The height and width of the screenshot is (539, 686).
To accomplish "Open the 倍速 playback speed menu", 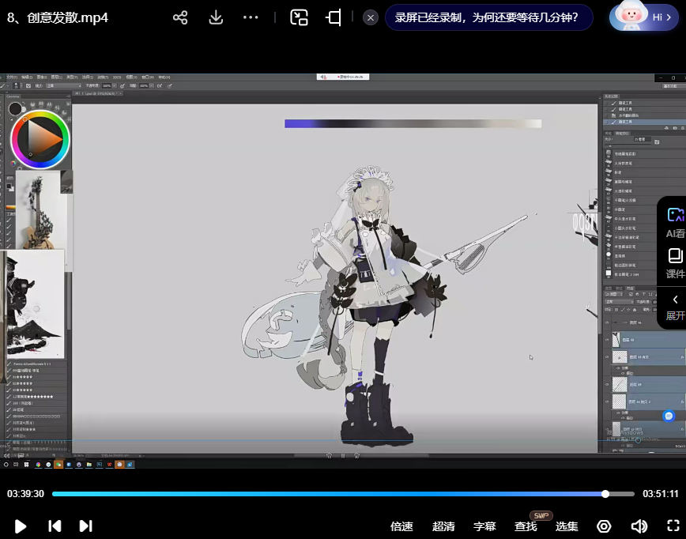I will [401, 526].
